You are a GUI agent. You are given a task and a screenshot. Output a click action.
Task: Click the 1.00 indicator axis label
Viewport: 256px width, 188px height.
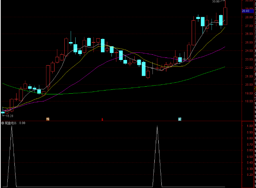pyautogui.click(x=250, y=126)
